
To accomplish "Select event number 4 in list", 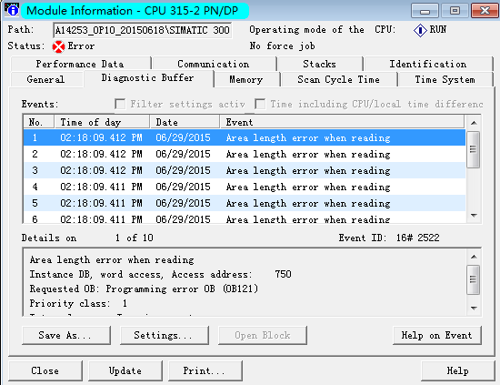I will click(245, 187).
